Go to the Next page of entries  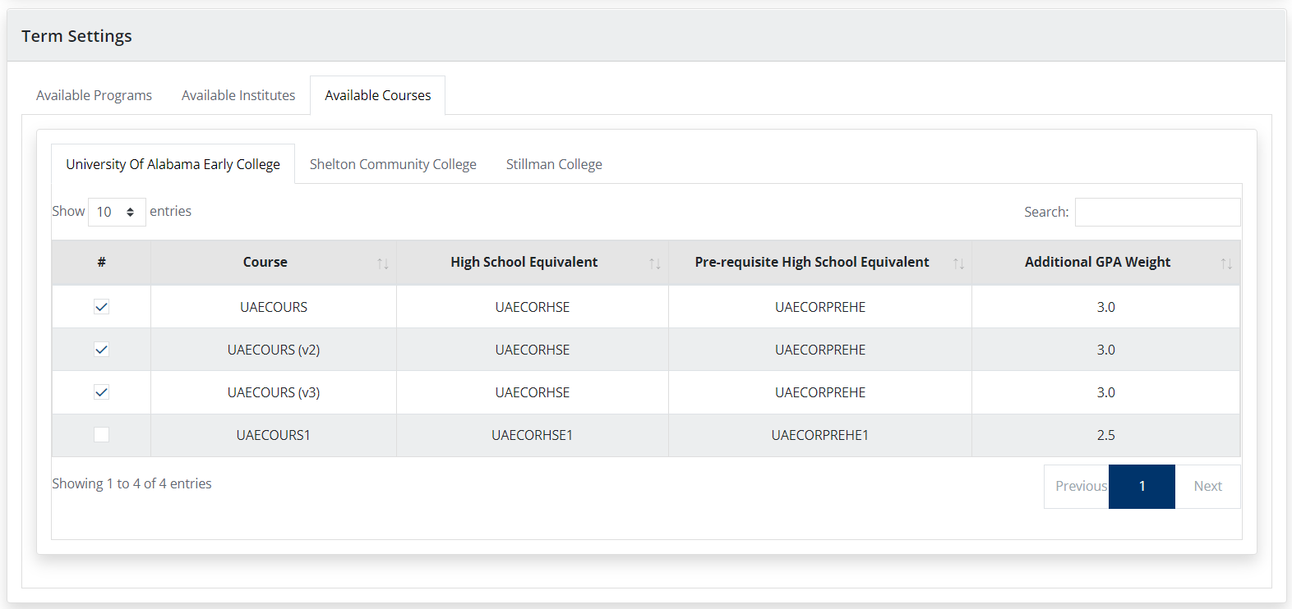coord(1207,486)
